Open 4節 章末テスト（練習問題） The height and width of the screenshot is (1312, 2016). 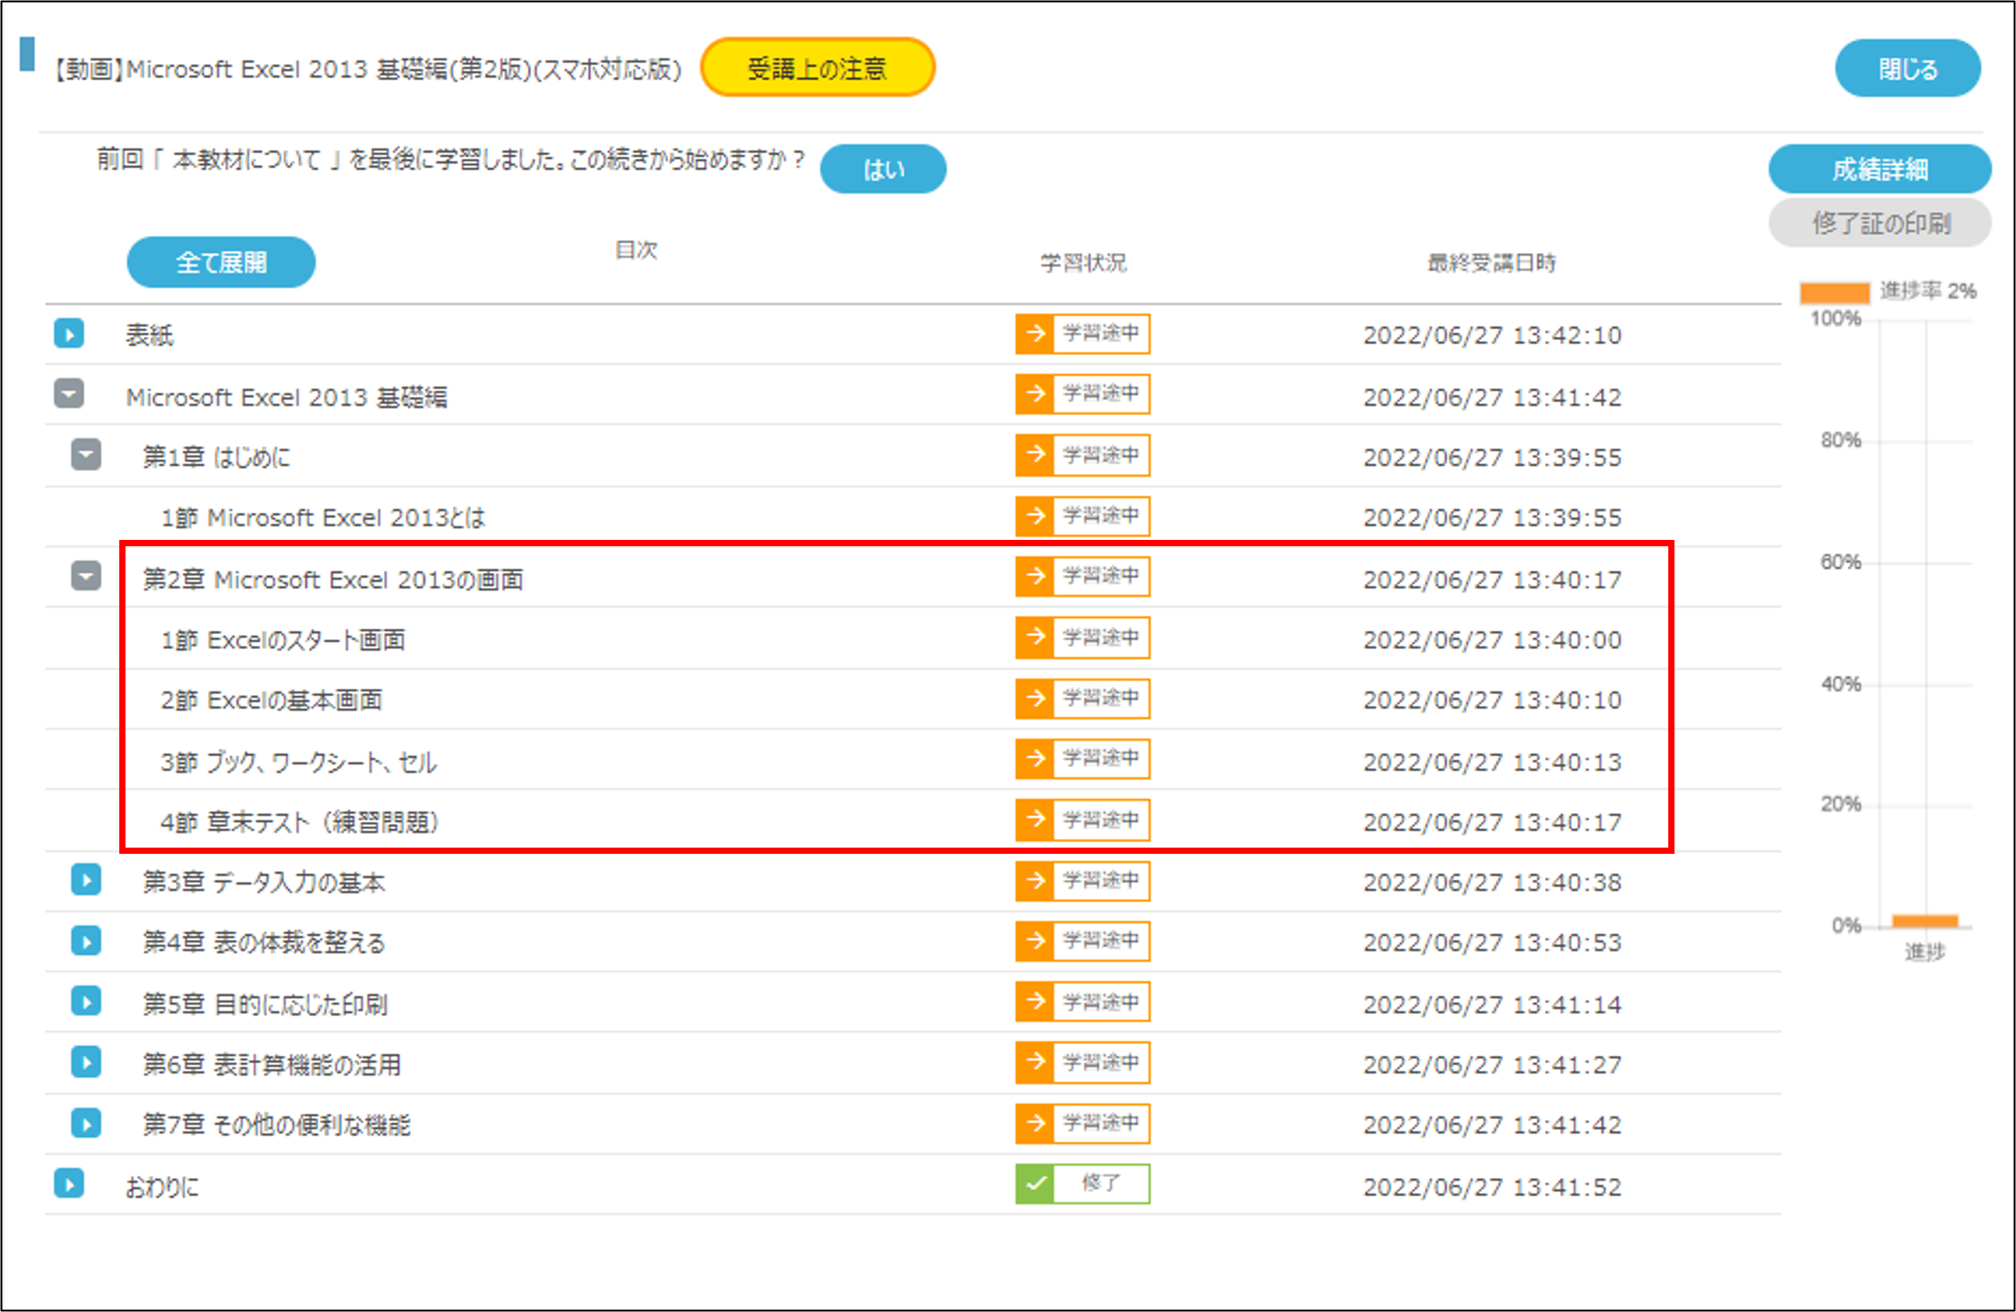300,823
